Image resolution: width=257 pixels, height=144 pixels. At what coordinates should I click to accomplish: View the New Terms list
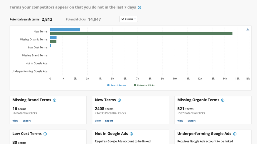click(x=98, y=121)
